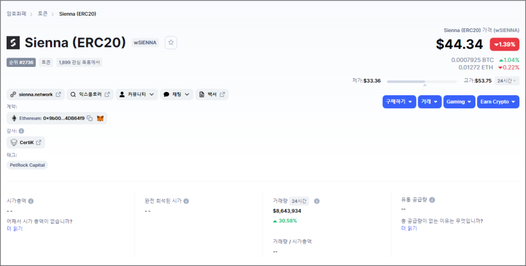This screenshot has width=526, height=266.
Task: Click info icon beside 완전 희석된 시가
Action: pos(186,201)
